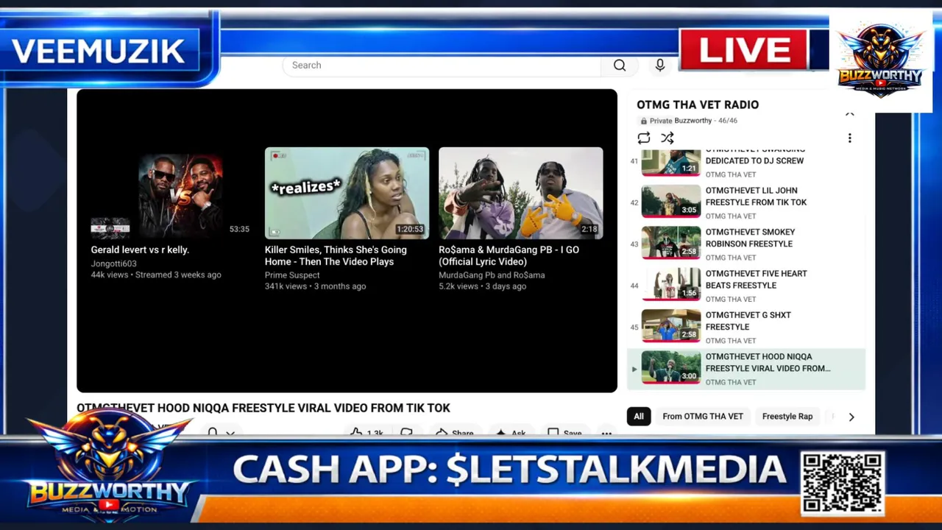Select the From OTMG THA VET chip
942x530 pixels.
tap(703, 417)
